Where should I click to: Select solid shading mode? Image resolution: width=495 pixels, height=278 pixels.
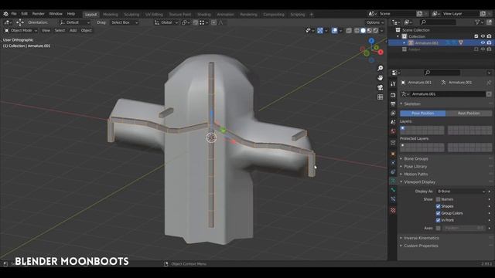363,31
